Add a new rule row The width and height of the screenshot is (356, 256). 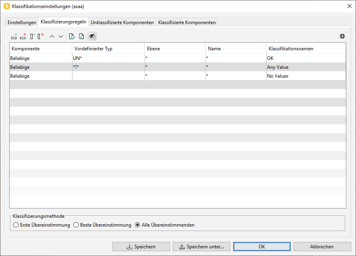pyautogui.click(x=14, y=36)
